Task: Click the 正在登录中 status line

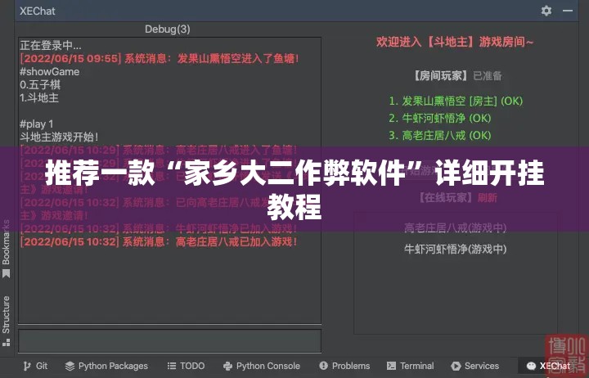Action: tap(51, 45)
